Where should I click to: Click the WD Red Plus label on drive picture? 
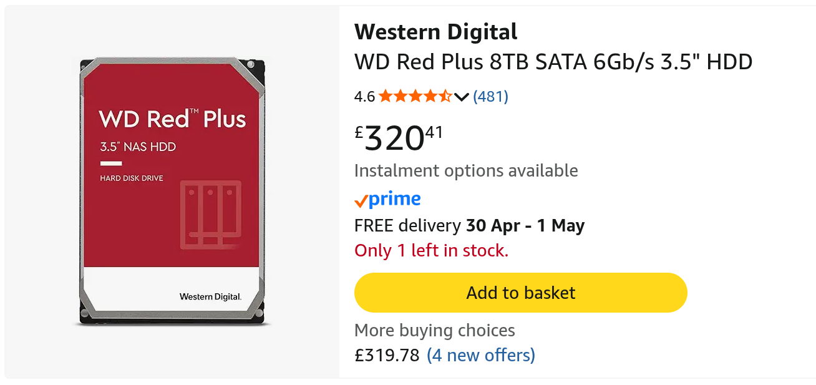point(172,119)
